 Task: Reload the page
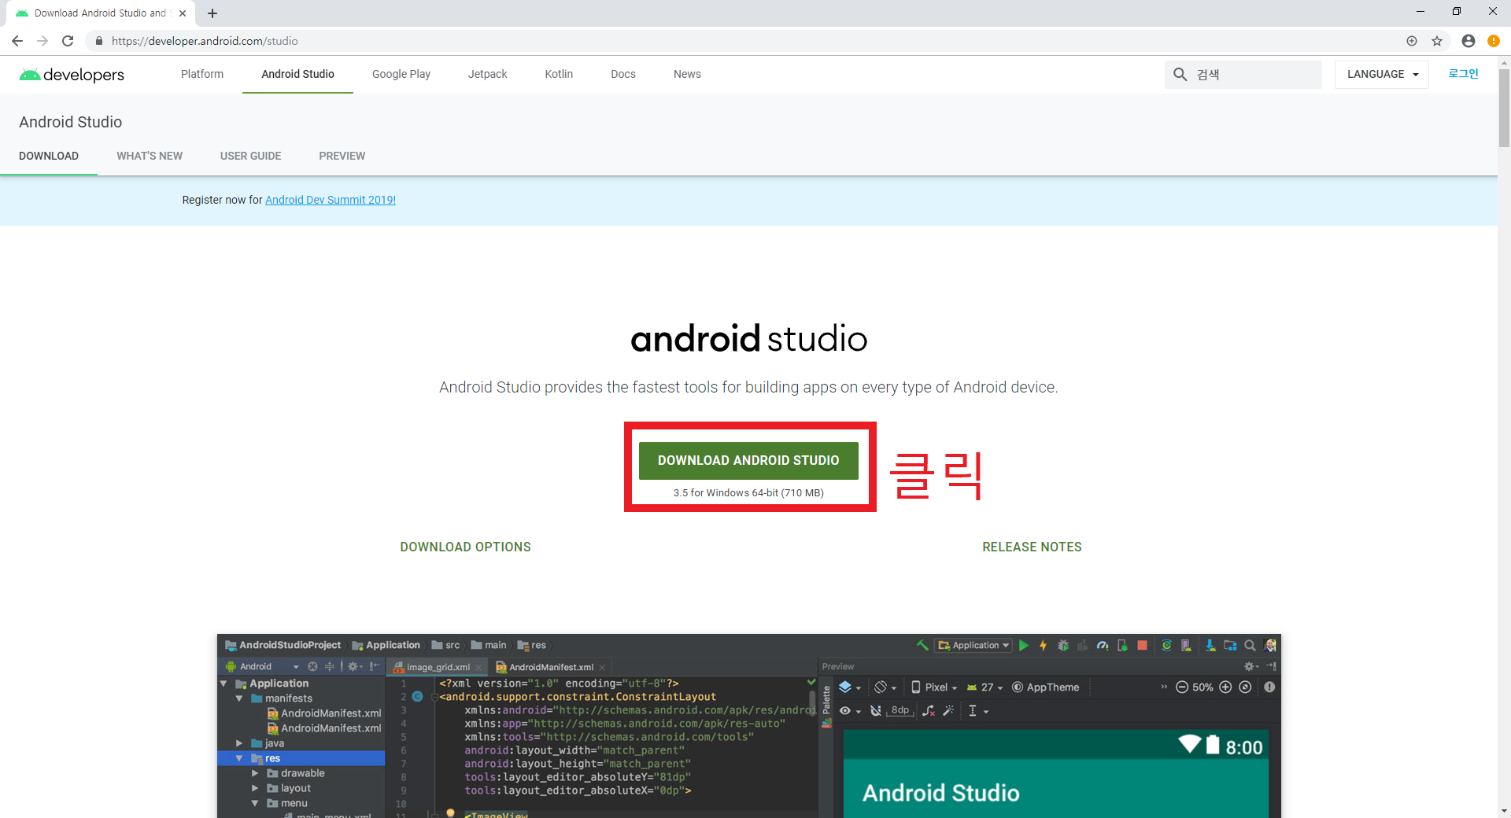tap(68, 41)
